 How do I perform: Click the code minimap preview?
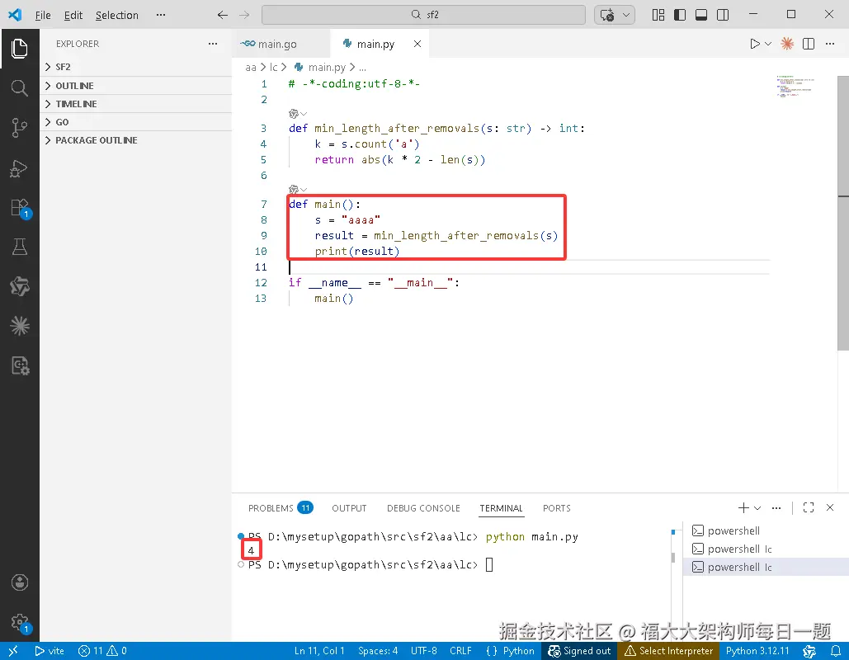(x=795, y=87)
